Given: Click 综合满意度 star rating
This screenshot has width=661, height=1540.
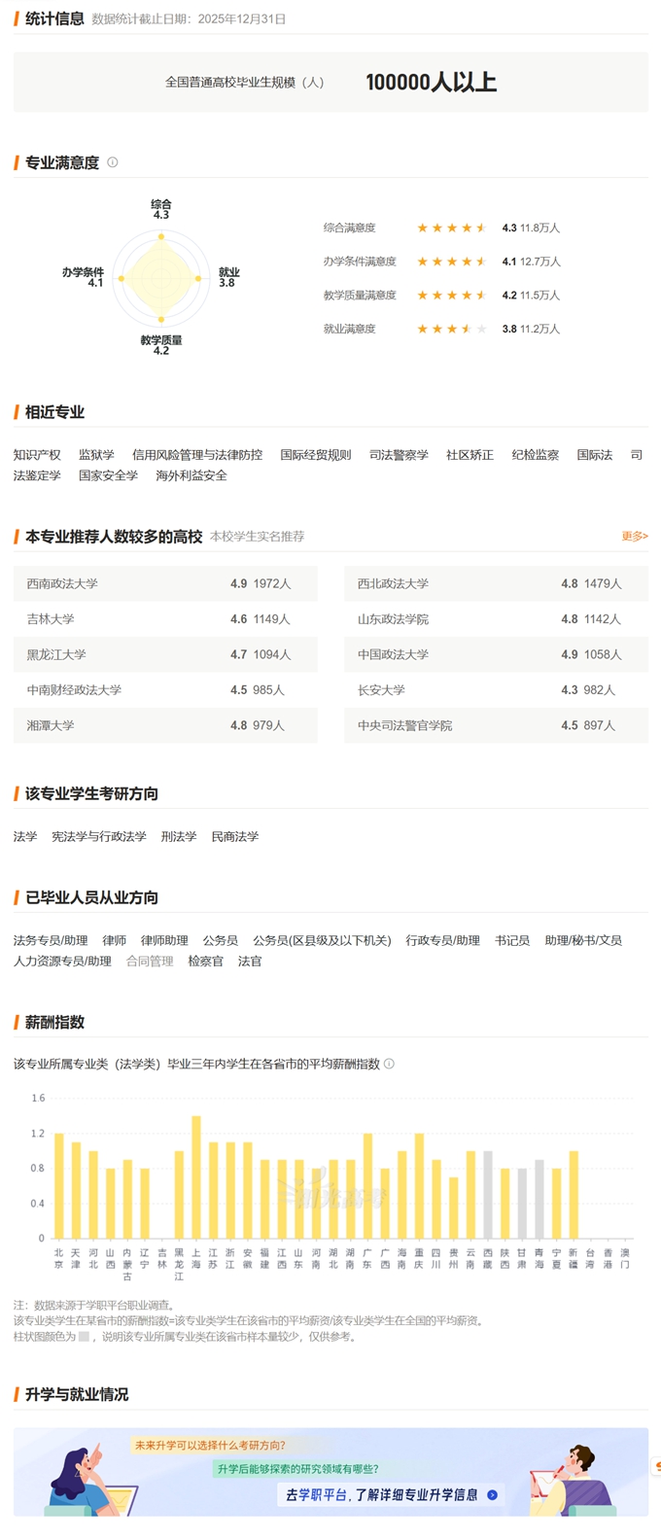Looking at the screenshot, I should [x=452, y=228].
